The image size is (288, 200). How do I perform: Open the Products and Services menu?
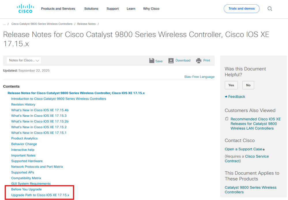coord(58,9)
